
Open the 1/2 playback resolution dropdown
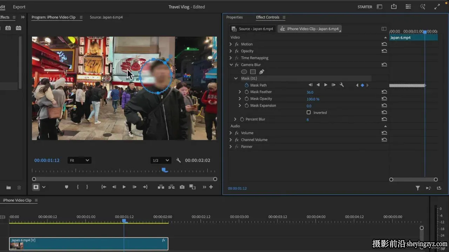161,160
